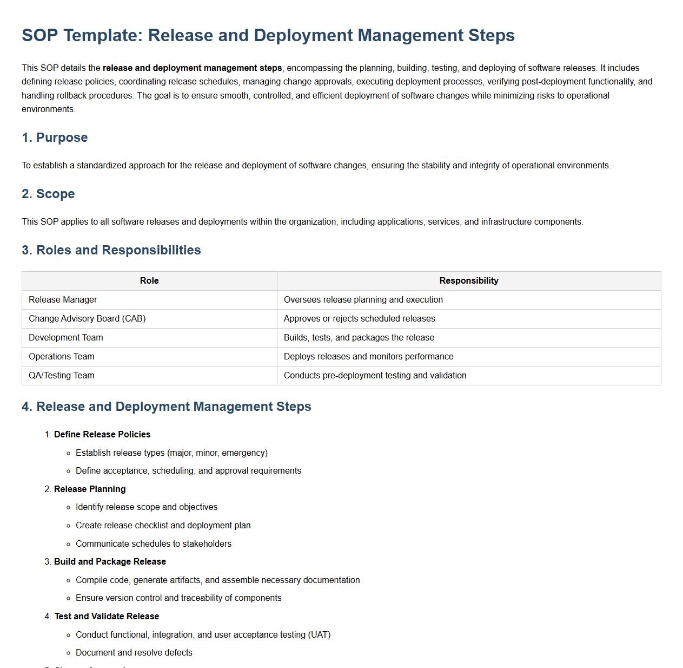This screenshot has height=668, width=683.
Task: Click the 'Responsibility' column header
Action: 468,281
